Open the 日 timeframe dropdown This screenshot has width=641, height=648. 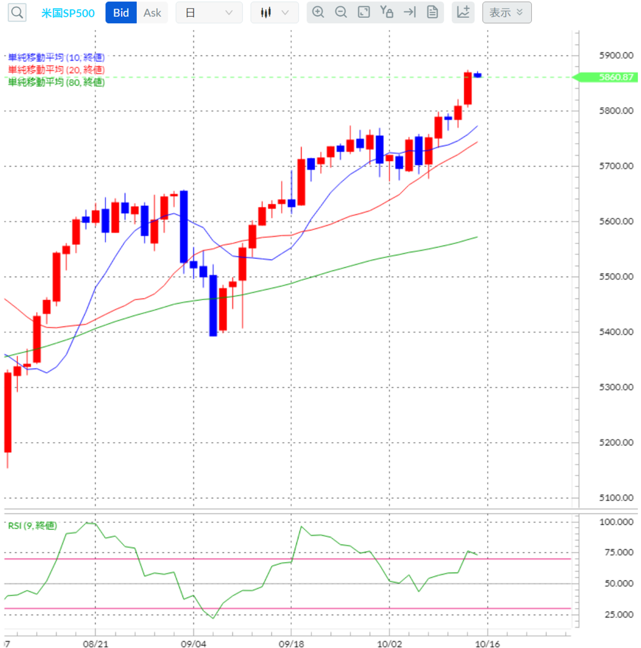tap(209, 12)
